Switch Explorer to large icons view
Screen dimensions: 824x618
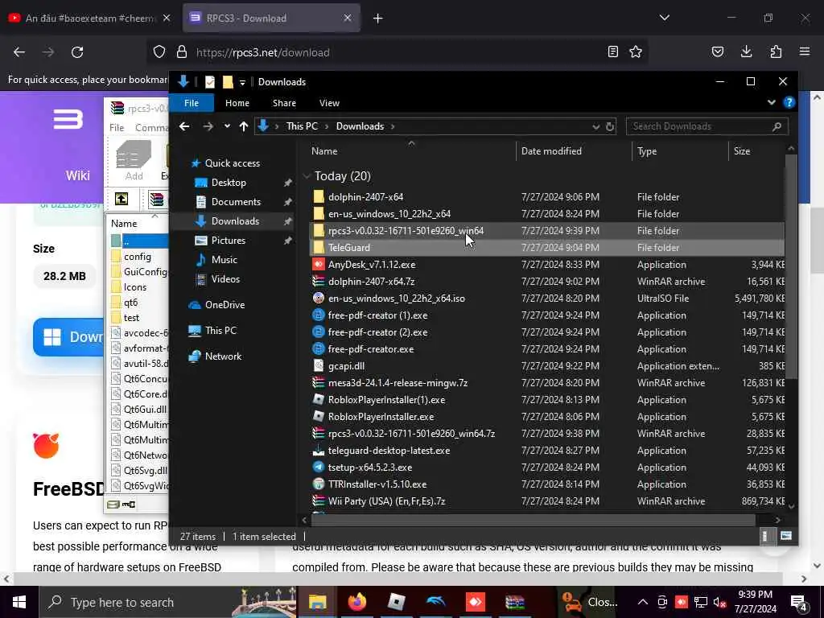pos(786,536)
